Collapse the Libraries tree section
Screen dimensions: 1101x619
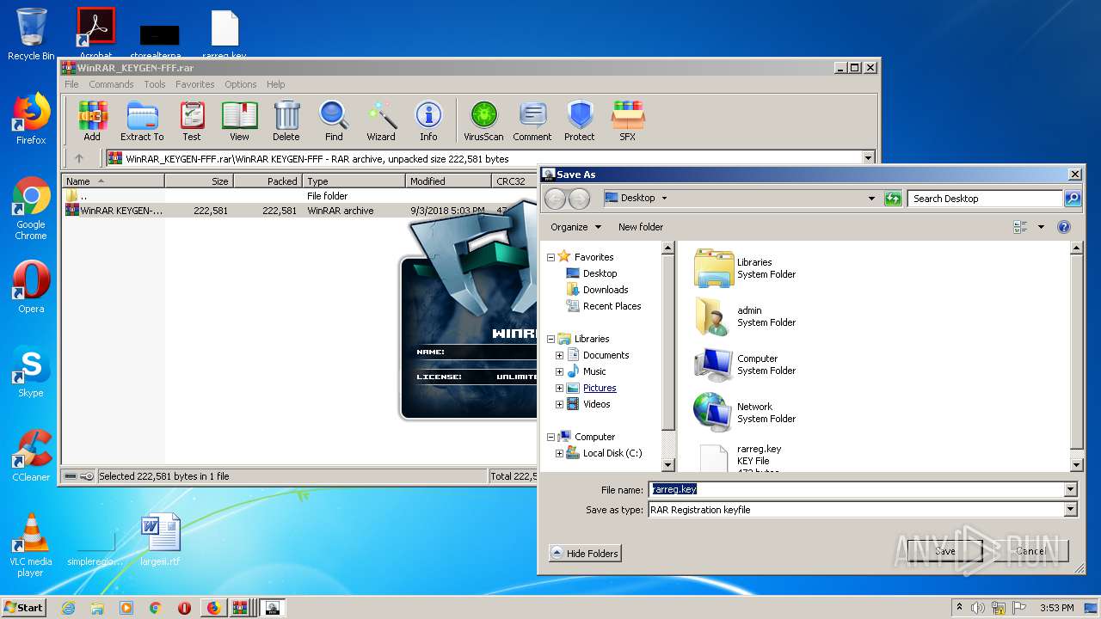click(550, 339)
